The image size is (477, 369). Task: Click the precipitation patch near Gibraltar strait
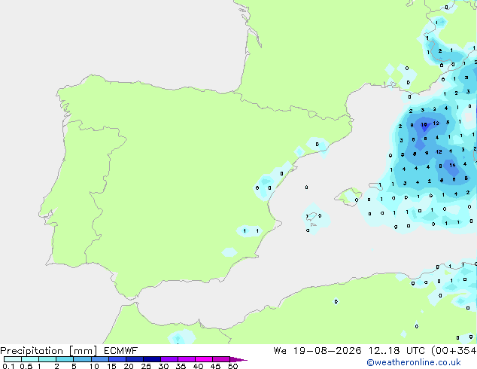(181, 337)
